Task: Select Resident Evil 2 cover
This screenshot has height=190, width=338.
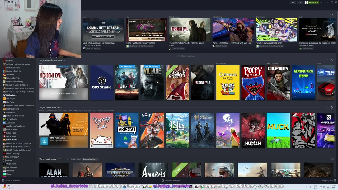Action: tap(127, 83)
